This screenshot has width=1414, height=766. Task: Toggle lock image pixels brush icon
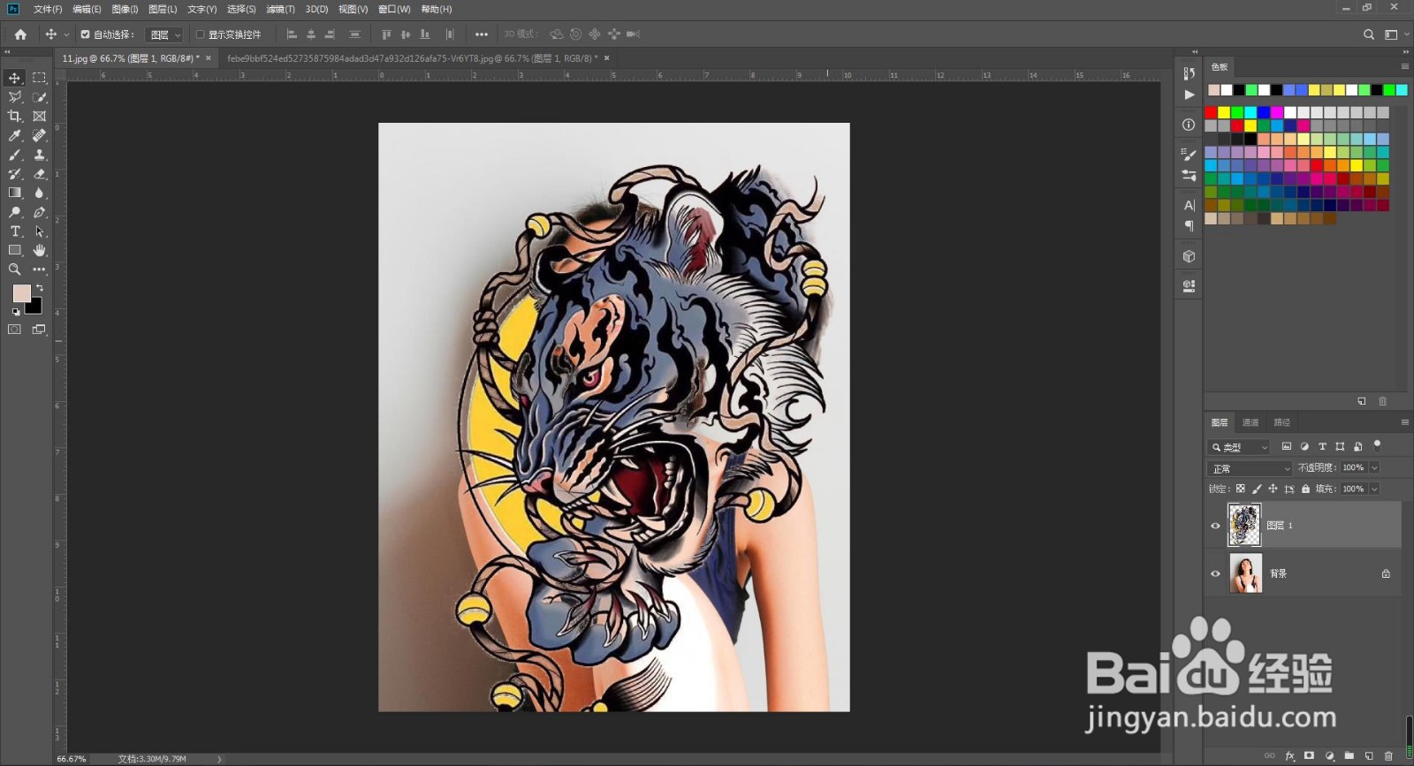(x=1257, y=489)
